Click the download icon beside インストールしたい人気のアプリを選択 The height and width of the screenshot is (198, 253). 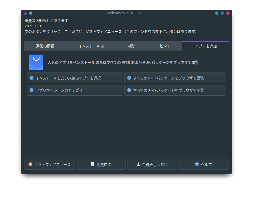click(32, 78)
